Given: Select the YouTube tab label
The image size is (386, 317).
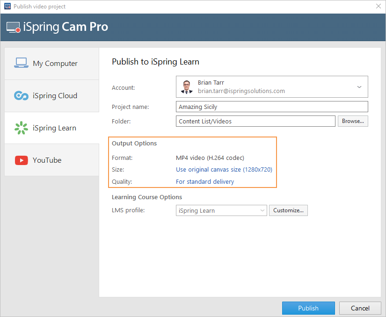Looking at the screenshot, I should [x=47, y=160].
